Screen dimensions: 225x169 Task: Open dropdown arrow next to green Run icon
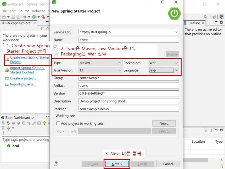[x=38, y=17]
